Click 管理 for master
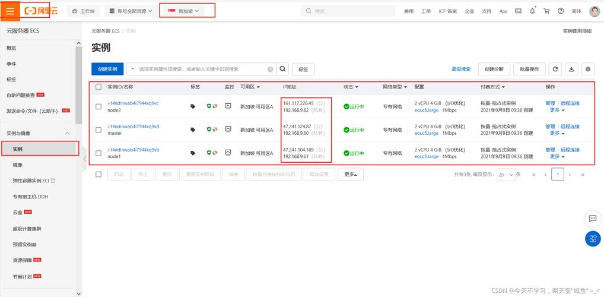 [x=550, y=127]
